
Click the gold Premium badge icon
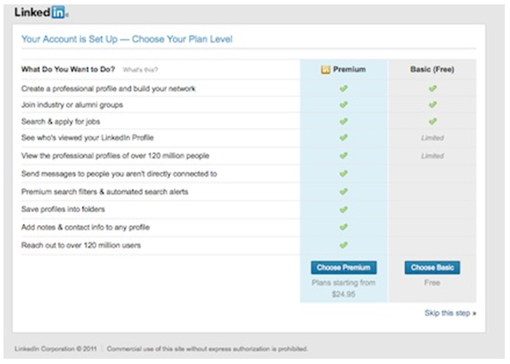point(325,69)
